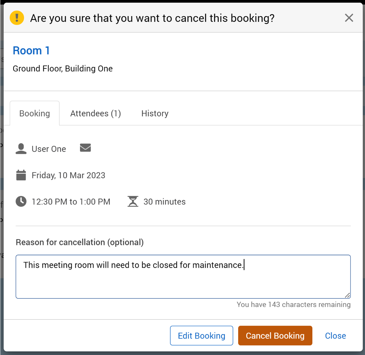The width and height of the screenshot is (365, 355).
Task: Click the 12:30 PM to 1:00 PM time text
Action: [x=71, y=202]
